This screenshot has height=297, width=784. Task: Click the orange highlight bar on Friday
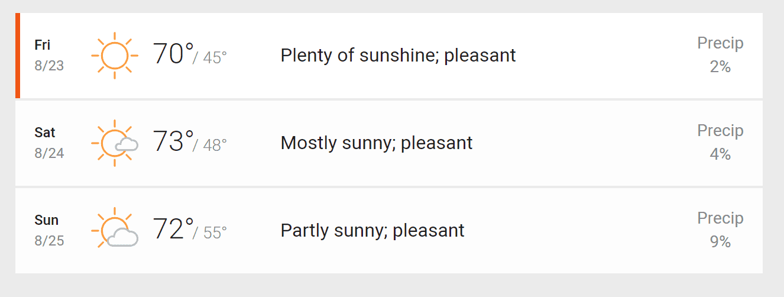(18, 56)
